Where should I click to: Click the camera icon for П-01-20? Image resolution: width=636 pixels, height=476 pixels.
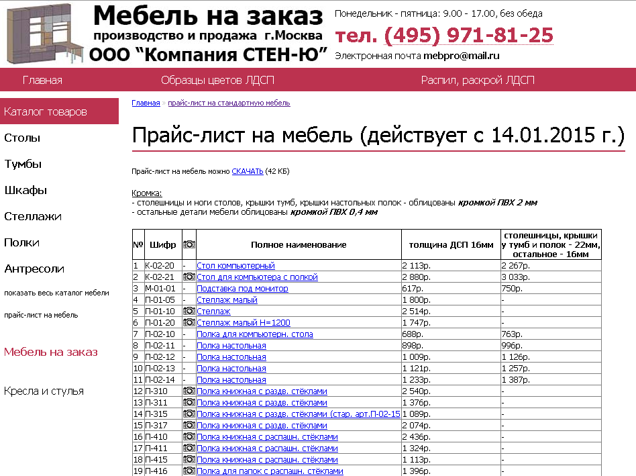click(x=189, y=322)
